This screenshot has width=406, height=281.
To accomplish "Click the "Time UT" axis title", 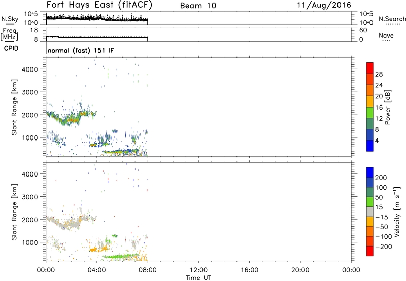I will click(x=198, y=278).
